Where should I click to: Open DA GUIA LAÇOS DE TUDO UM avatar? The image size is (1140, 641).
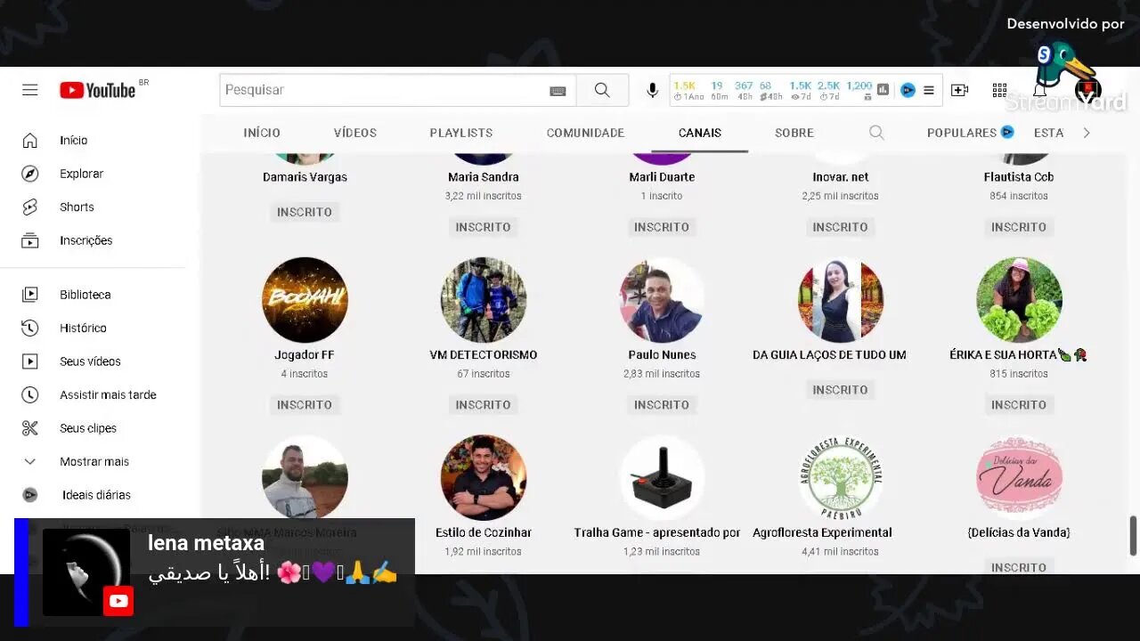click(x=841, y=300)
